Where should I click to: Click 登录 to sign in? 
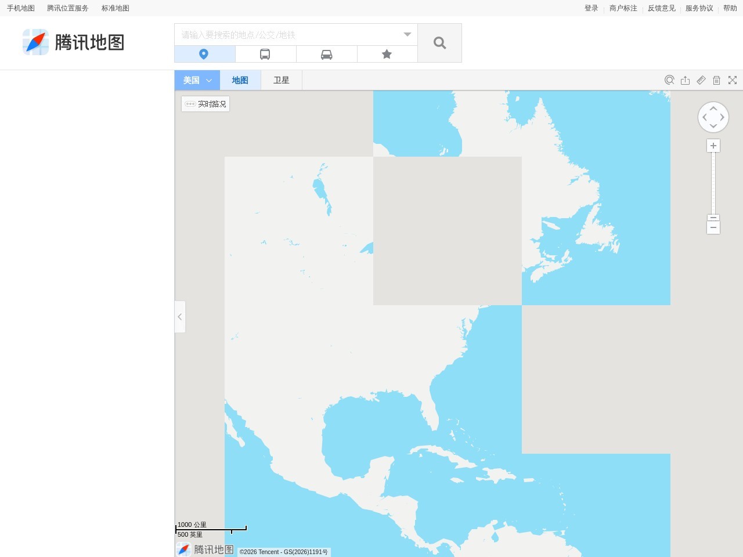point(591,8)
